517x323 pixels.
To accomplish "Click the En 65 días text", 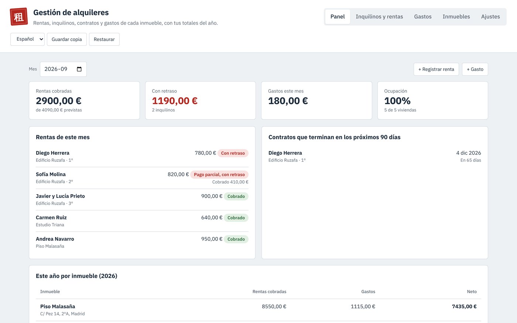I will point(470,160).
